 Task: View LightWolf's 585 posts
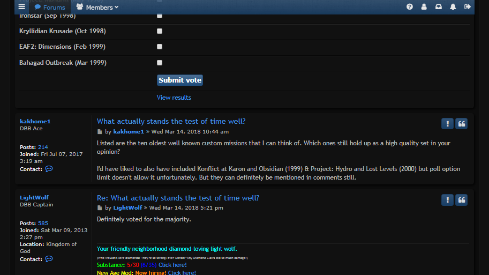click(x=43, y=223)
